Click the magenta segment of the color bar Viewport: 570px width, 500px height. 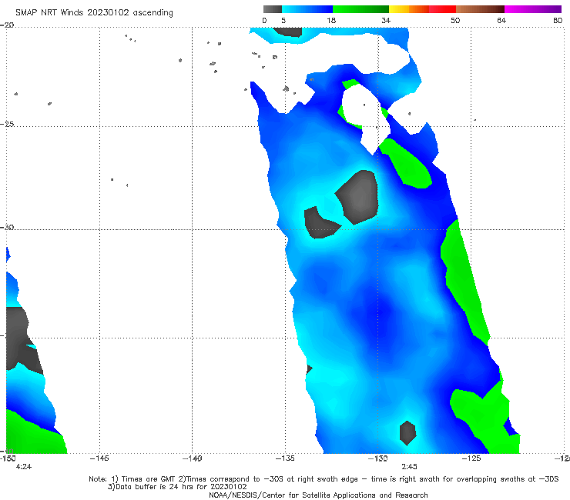point(533,9)
